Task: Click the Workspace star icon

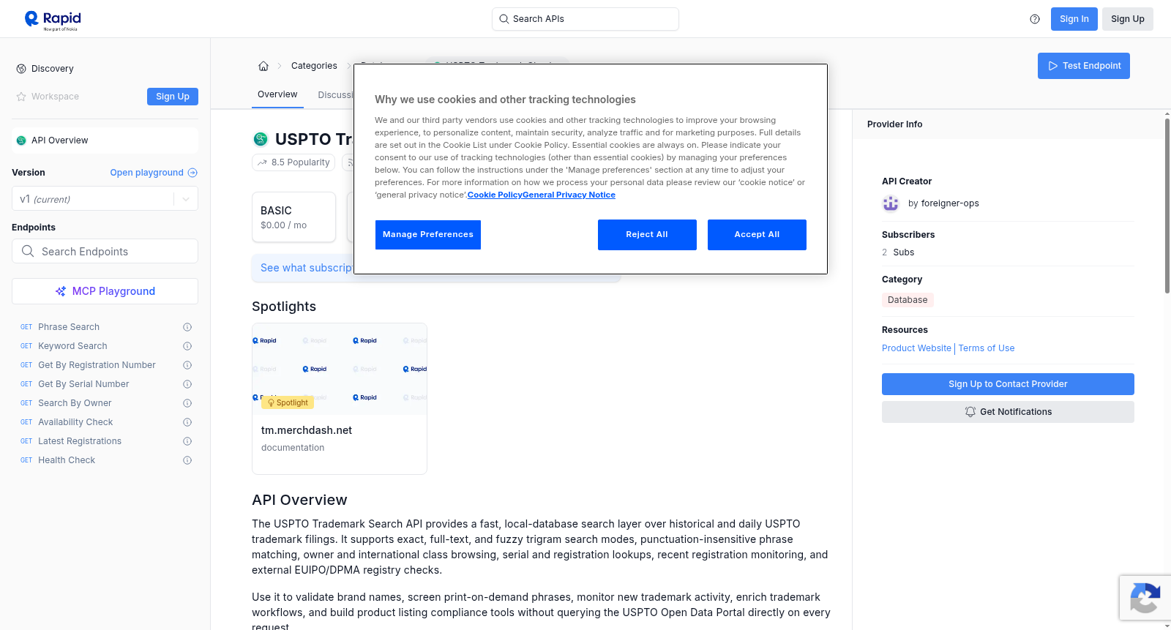Action: 21,97
